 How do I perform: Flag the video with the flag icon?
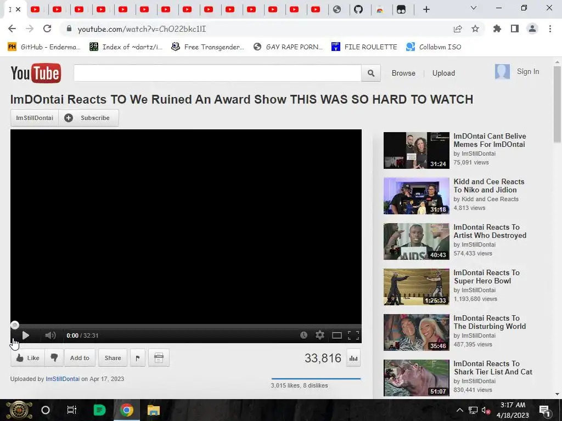[138, 358]
